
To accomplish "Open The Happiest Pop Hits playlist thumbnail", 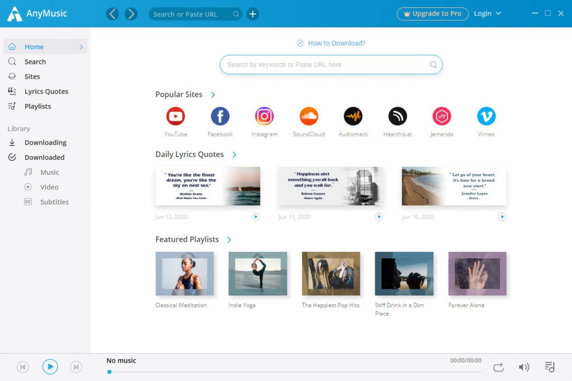I will (x=331, y=274).
